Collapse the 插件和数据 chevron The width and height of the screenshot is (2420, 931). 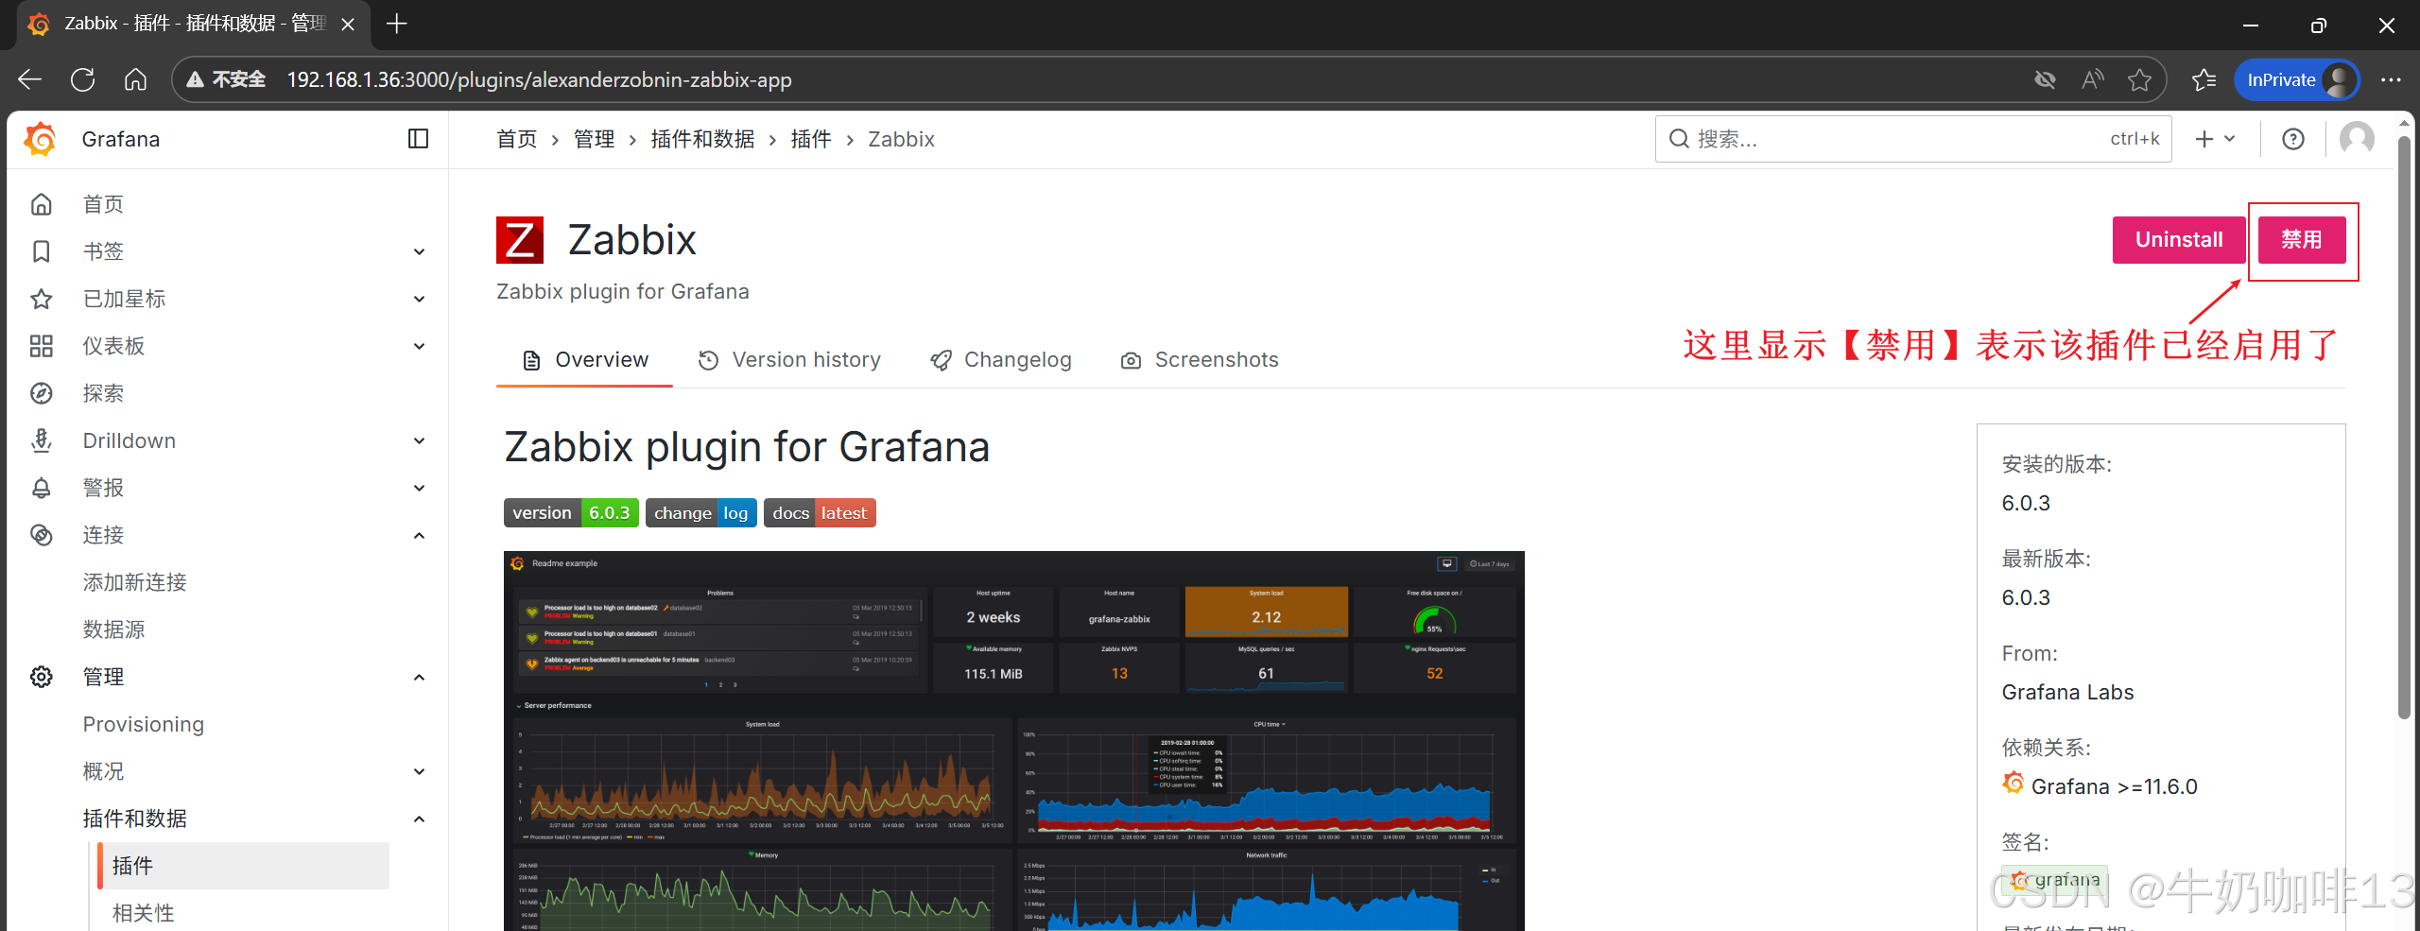(x=420, y=819)
